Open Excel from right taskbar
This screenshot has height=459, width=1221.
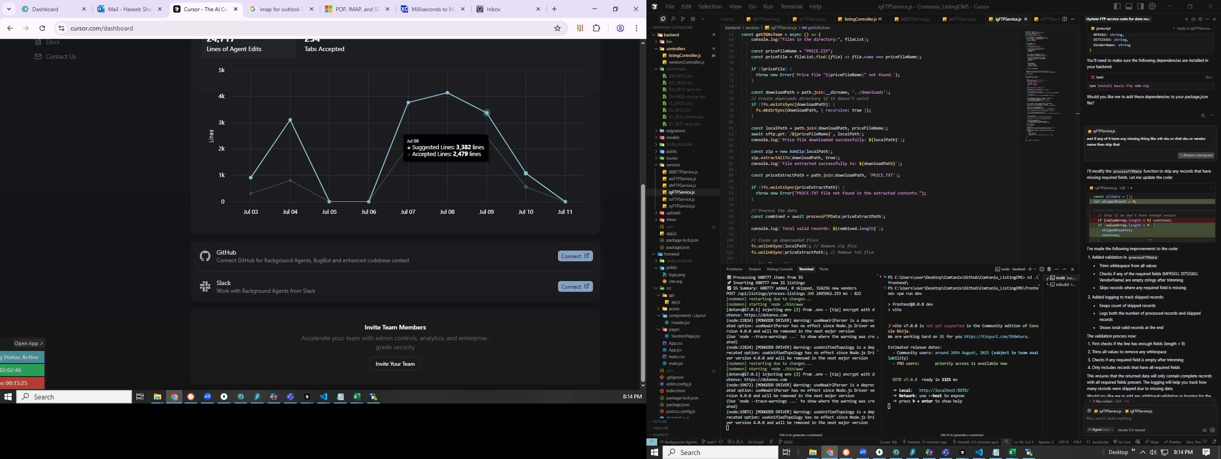pyautogui.click(x=1012, y=452)
